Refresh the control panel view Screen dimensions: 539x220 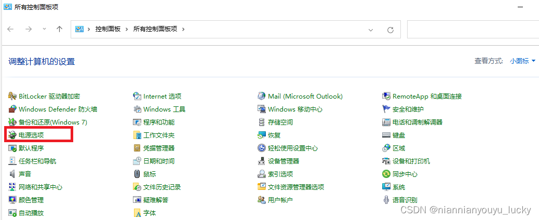(x=390, y=30)
